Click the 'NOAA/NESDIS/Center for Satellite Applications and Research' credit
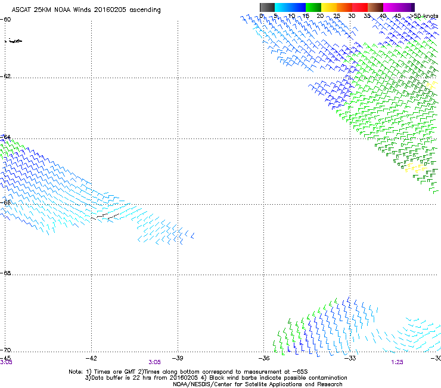This screenshot has height=388, width=441. (257, 384)
